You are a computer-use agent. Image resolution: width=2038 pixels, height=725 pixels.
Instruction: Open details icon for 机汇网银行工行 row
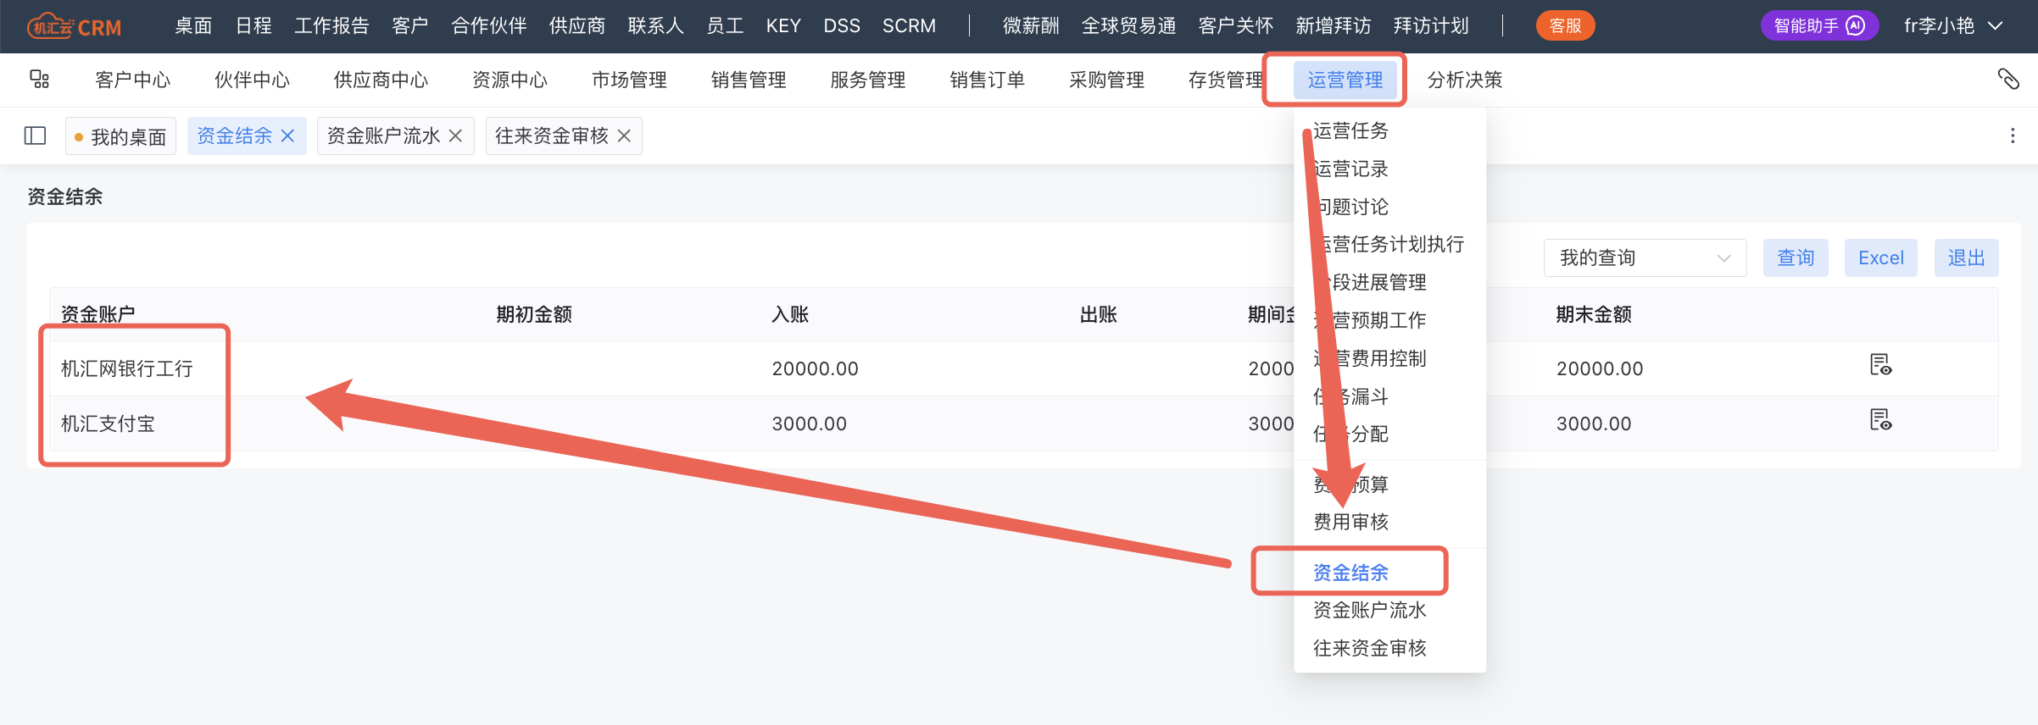[1880, 365]
